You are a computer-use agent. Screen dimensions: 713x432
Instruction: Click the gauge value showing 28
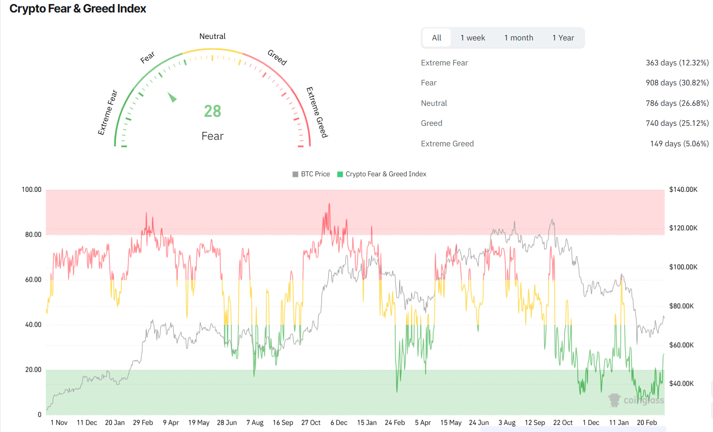pos(212,111)
